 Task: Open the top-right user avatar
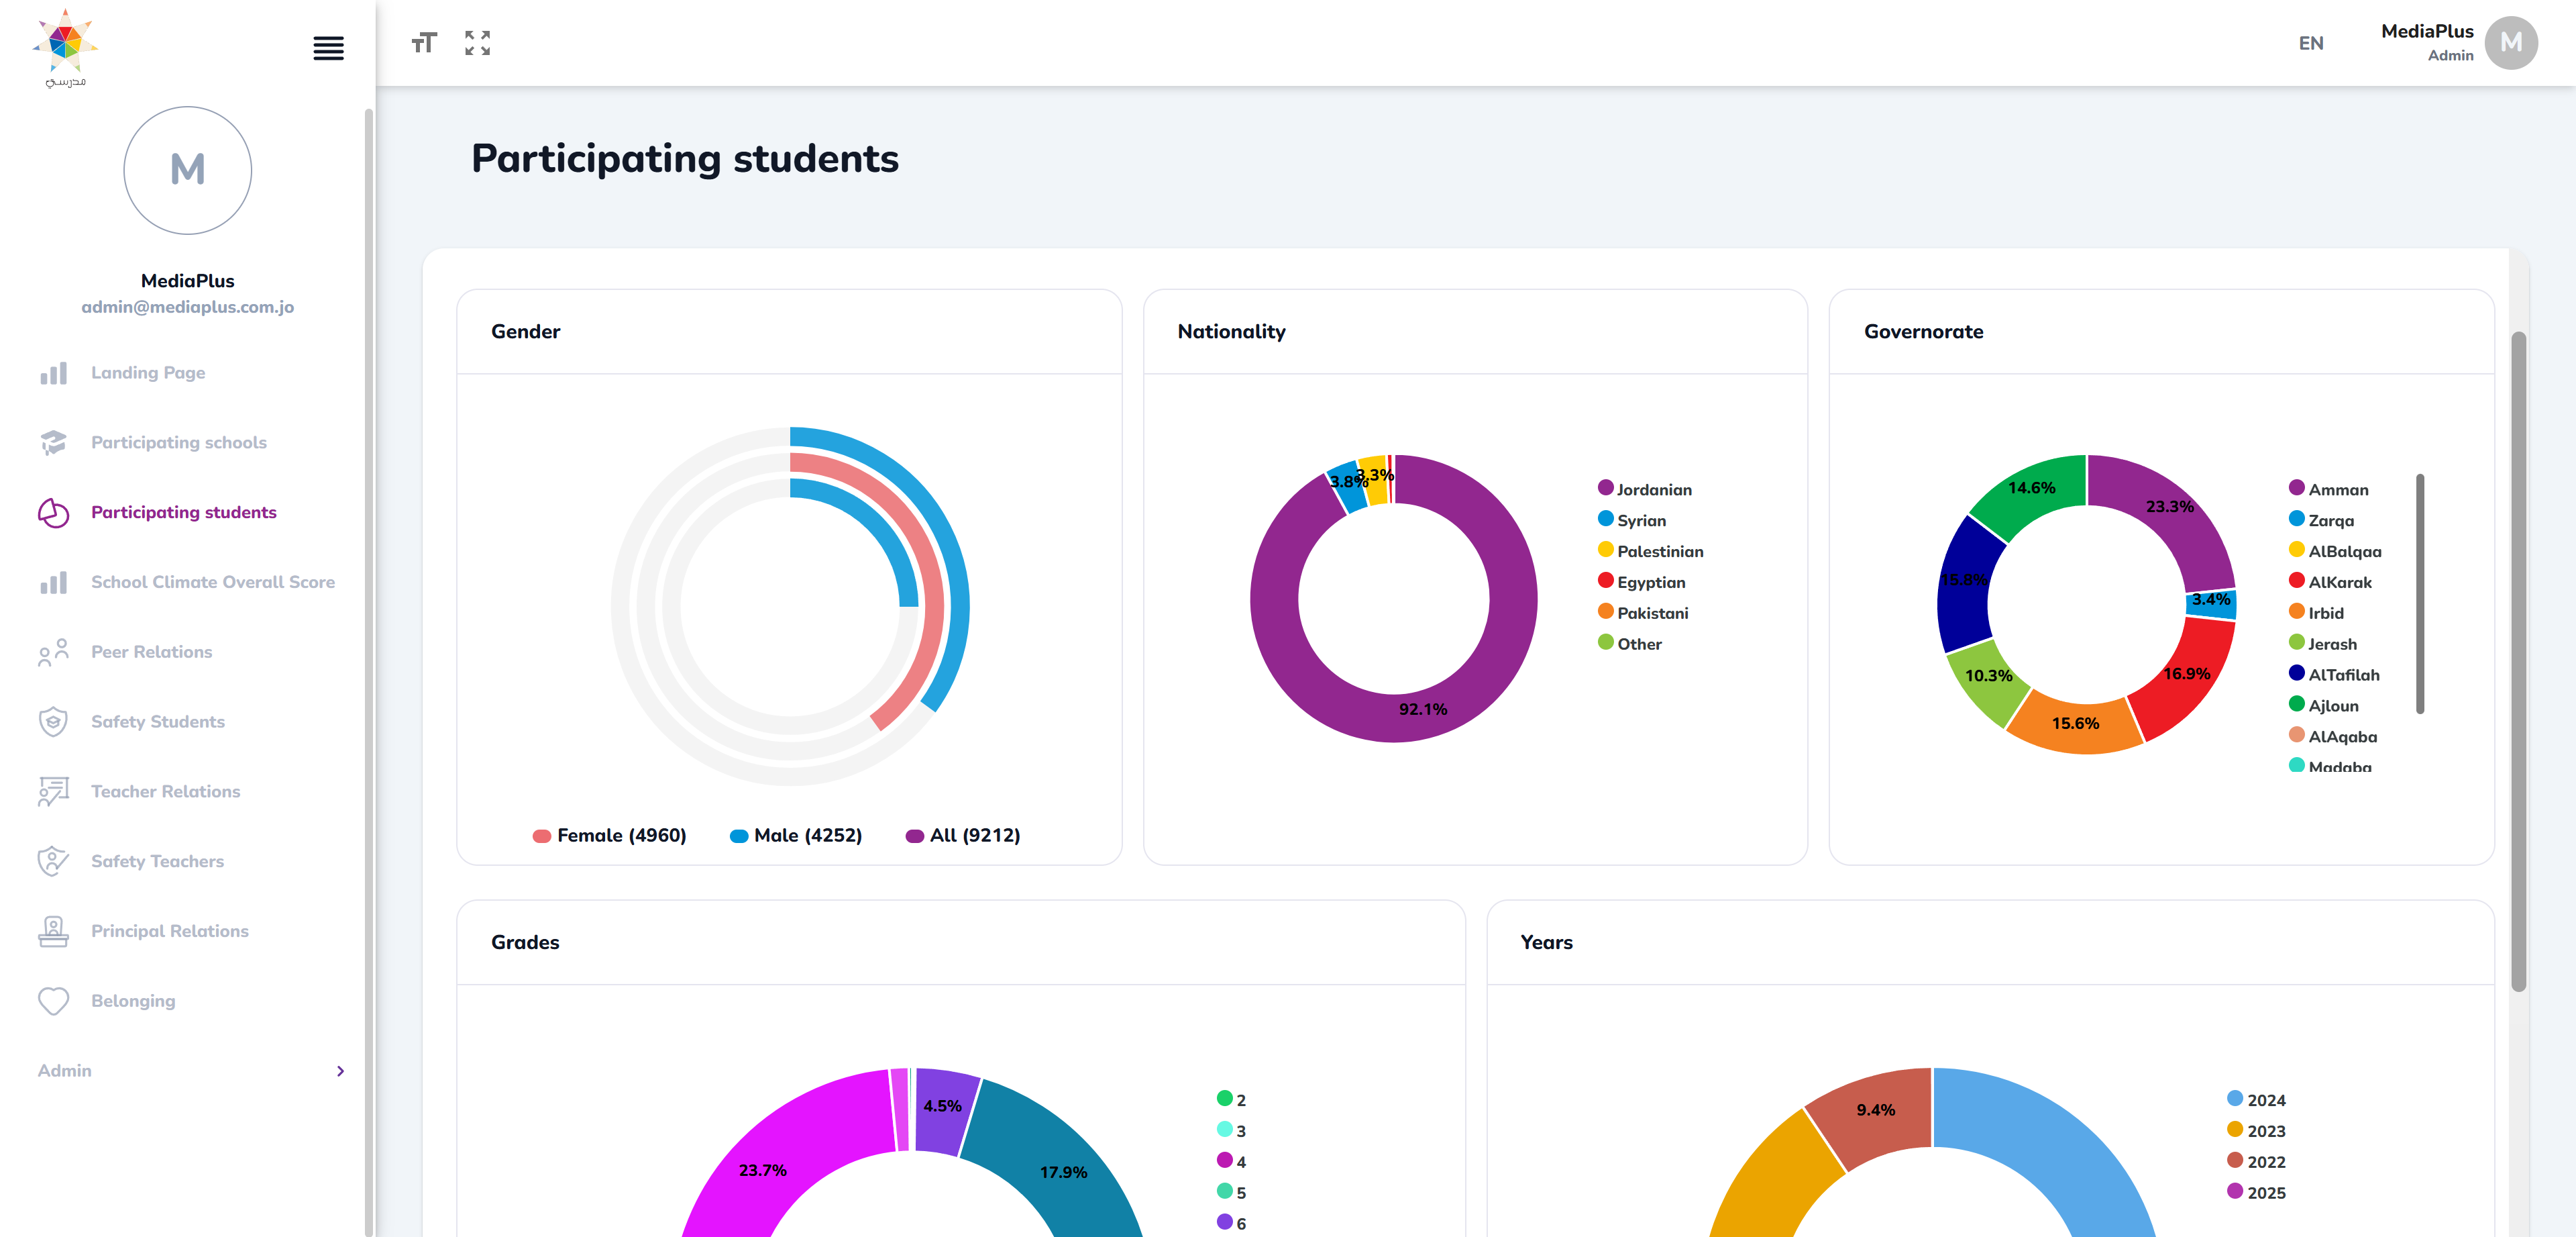[2510, 43]
